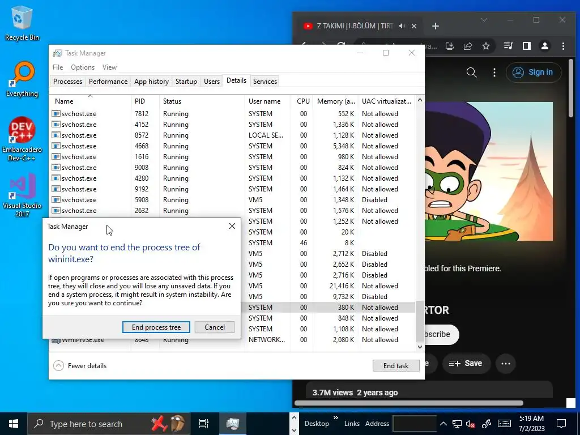Sort by the PID column header
Viewport: 580px width, 435px height.
[x=145, y=101]
